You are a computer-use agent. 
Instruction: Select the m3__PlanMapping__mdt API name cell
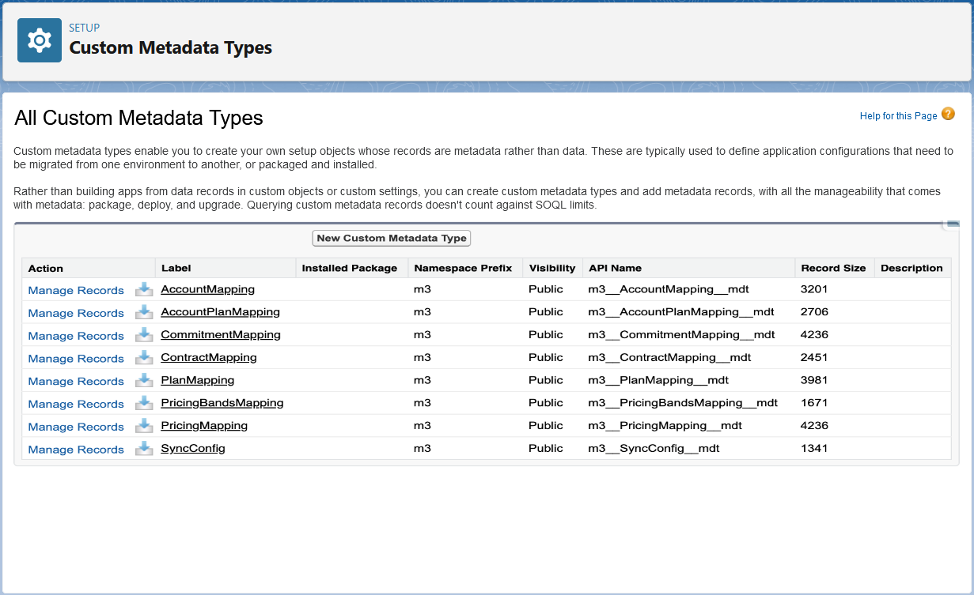(x=658, y=380)
